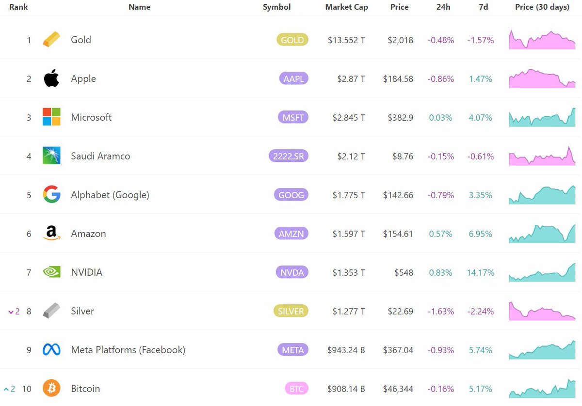Click the orange Bitcoin logo
This screenshot has width=582, height=406.
(51, 388)
